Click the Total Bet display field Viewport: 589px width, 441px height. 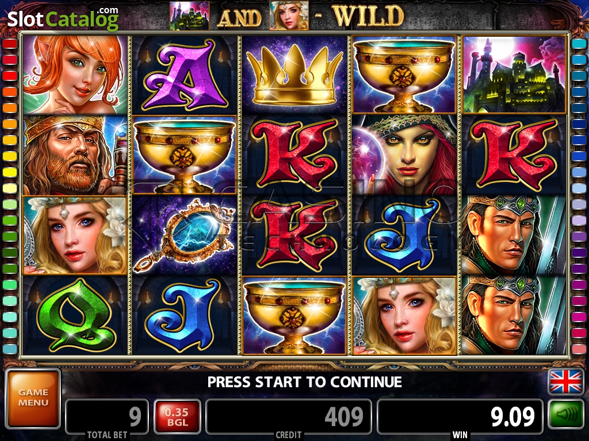coord(107,417)
